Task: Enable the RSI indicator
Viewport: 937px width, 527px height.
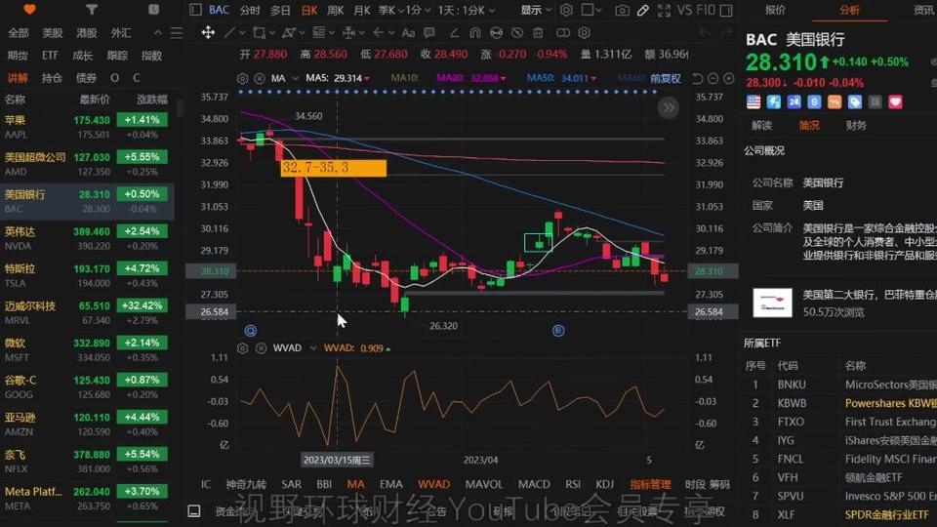Action: (573, 484)
